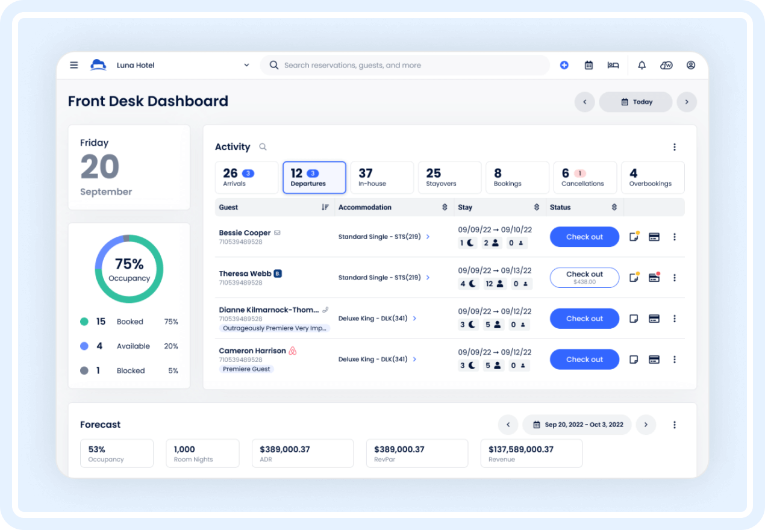Sort by the Guest column
The width and height of the screenshot is (765, 530).
(x=325, y=207)
